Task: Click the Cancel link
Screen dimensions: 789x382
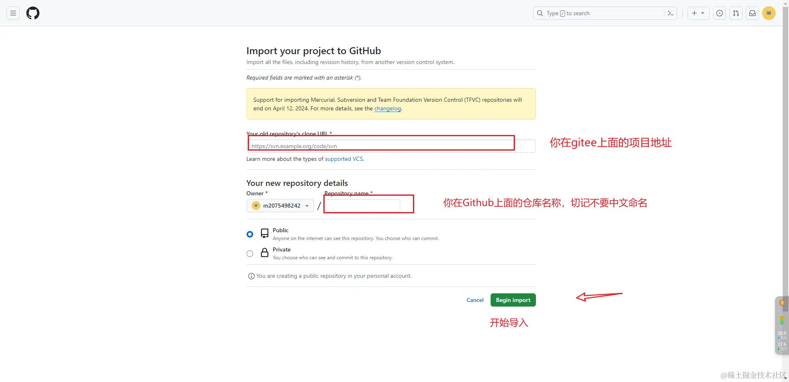Action: click(x=475, y=300)
